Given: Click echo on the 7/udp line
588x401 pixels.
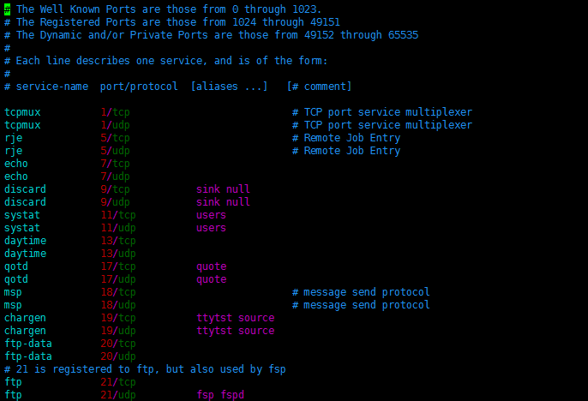Looking at the screenshot, I should 16,177.
